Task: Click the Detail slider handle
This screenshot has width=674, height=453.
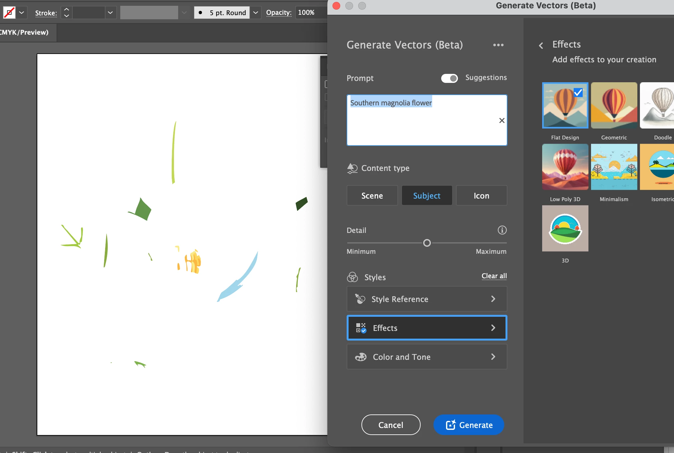Action: 427,243
